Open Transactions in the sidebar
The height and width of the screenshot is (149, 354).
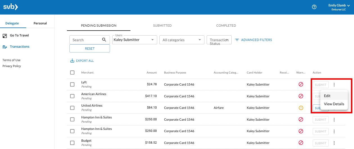[20, 47]
